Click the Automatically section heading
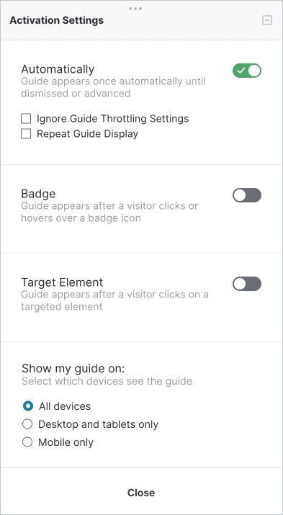Screen dimensions: 283x515 pos(58,69)
